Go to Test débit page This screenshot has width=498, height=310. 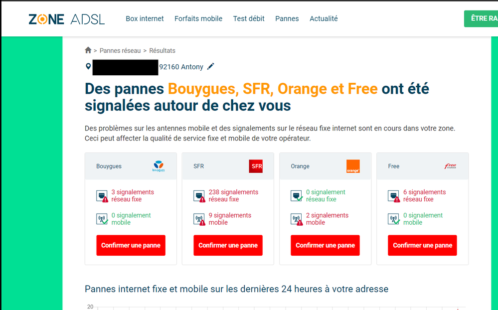click(x=249, y=19)
